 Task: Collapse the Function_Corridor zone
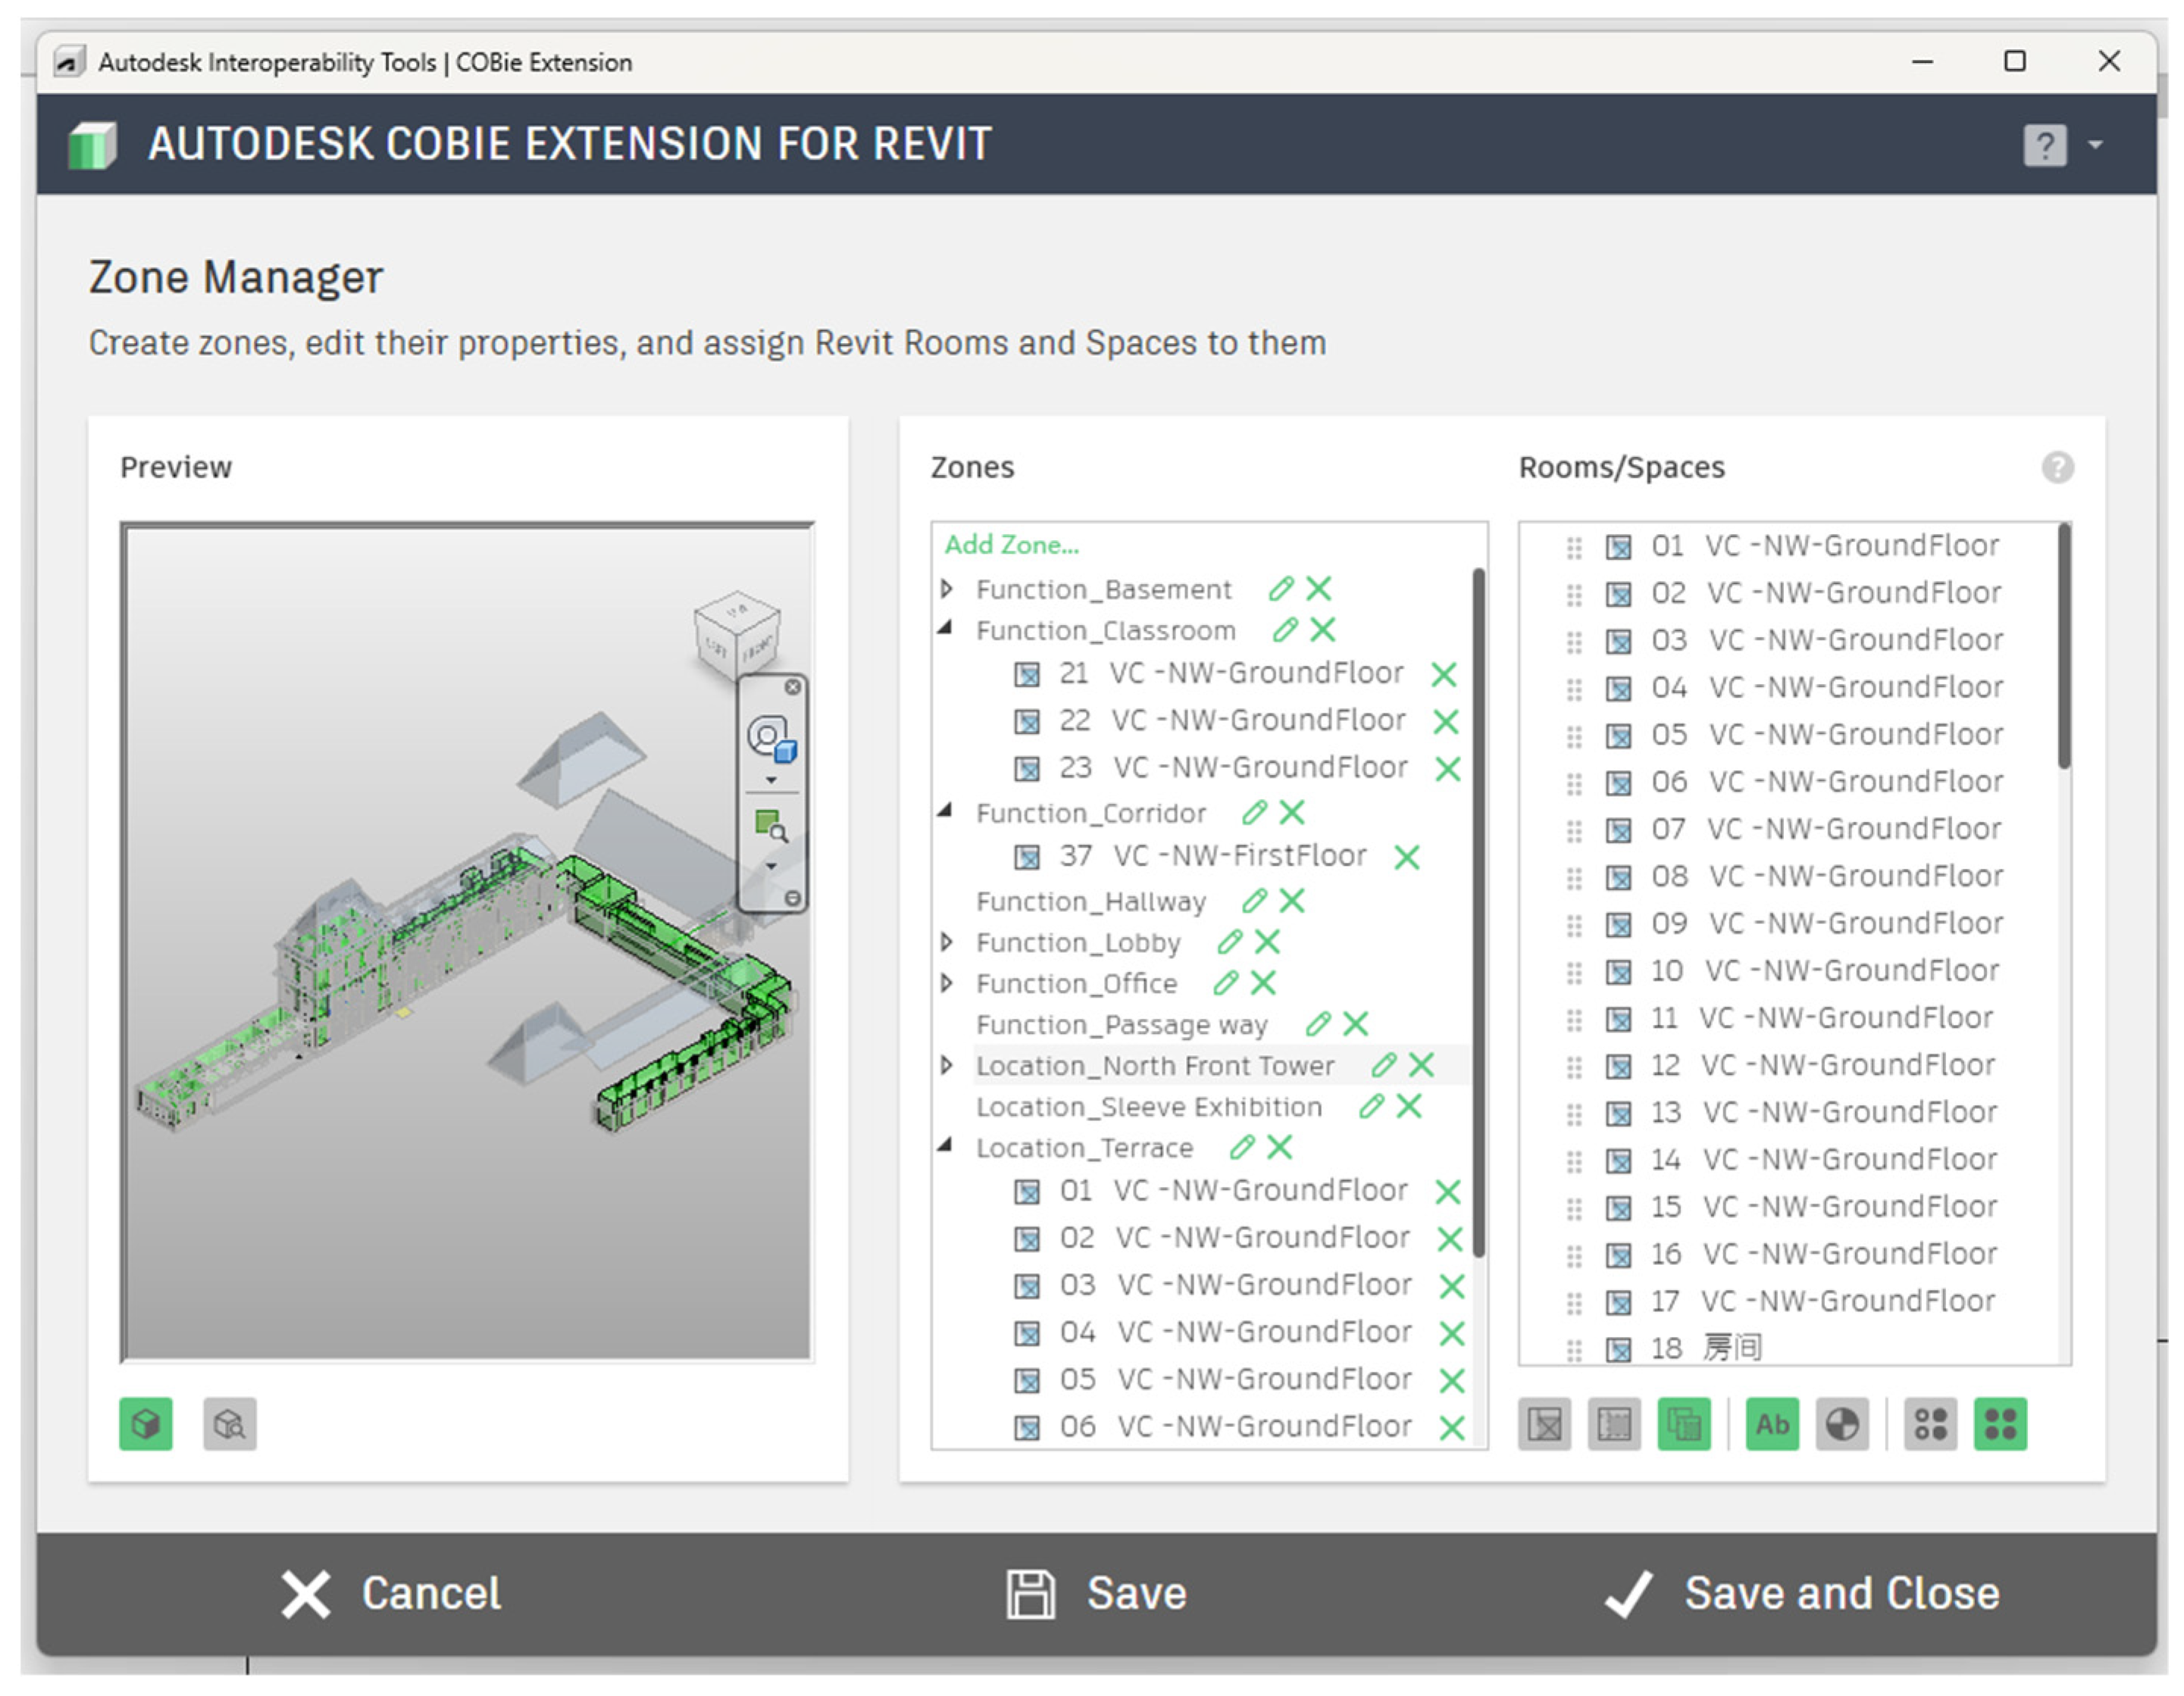point(945,811)
